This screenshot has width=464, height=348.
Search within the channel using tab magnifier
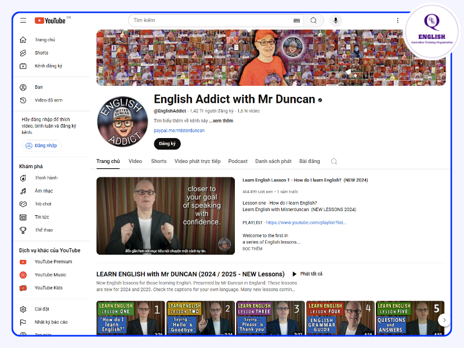[334, 161]
